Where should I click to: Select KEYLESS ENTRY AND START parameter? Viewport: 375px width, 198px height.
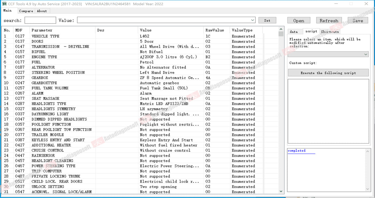click(58, 140)
